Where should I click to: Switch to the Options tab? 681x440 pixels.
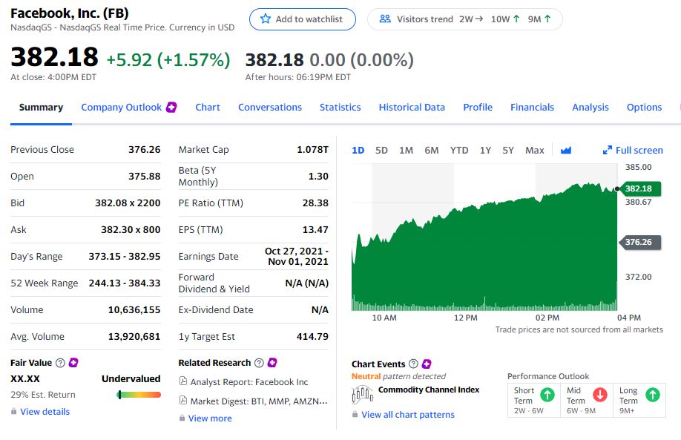(x=644, y=108)
